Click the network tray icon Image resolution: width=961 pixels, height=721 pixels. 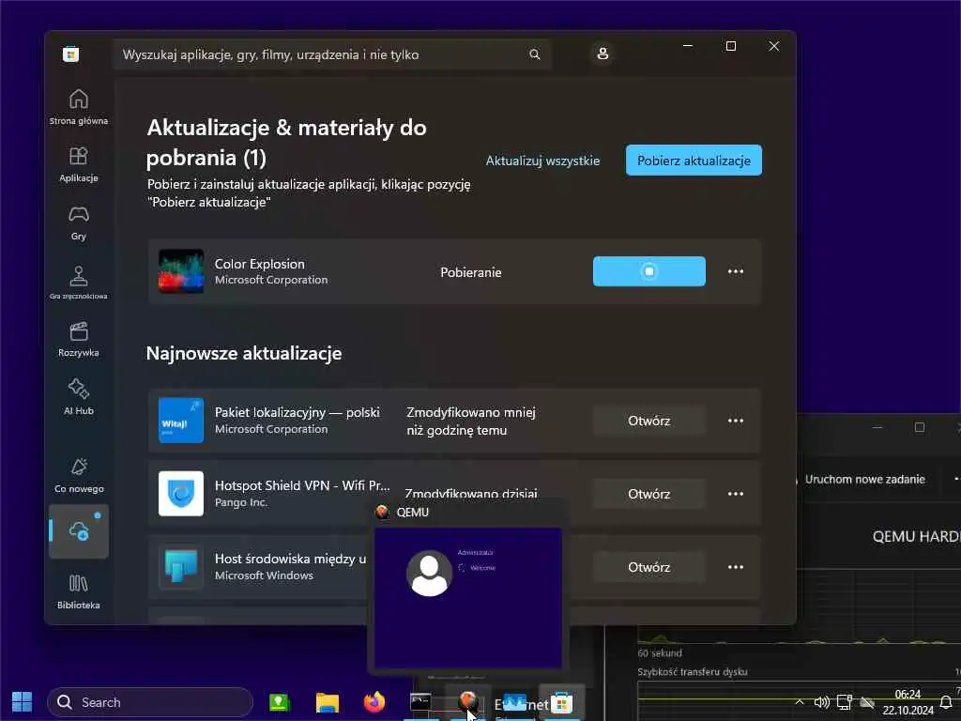click(845, 702)
